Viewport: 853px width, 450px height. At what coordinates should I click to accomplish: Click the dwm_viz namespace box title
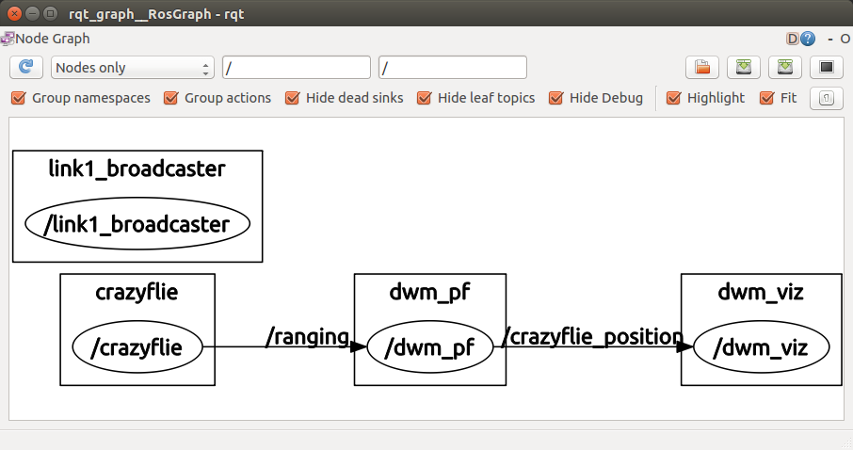click(761, 292)
